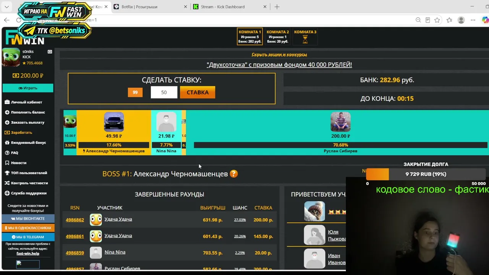Close the Stream - Kick Dashboard tab
The image size is (489, 275).
pos(265,7)
